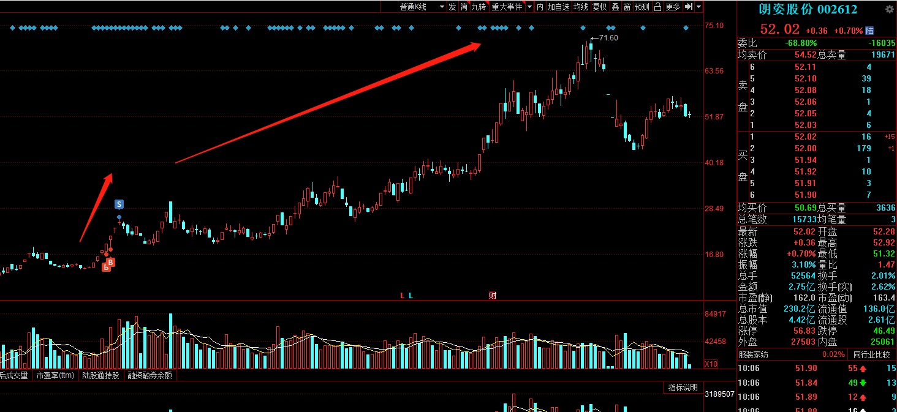Screen dimensions: 897x412
Task: Click the 预测 forecast button
Action: click(642, 7)
